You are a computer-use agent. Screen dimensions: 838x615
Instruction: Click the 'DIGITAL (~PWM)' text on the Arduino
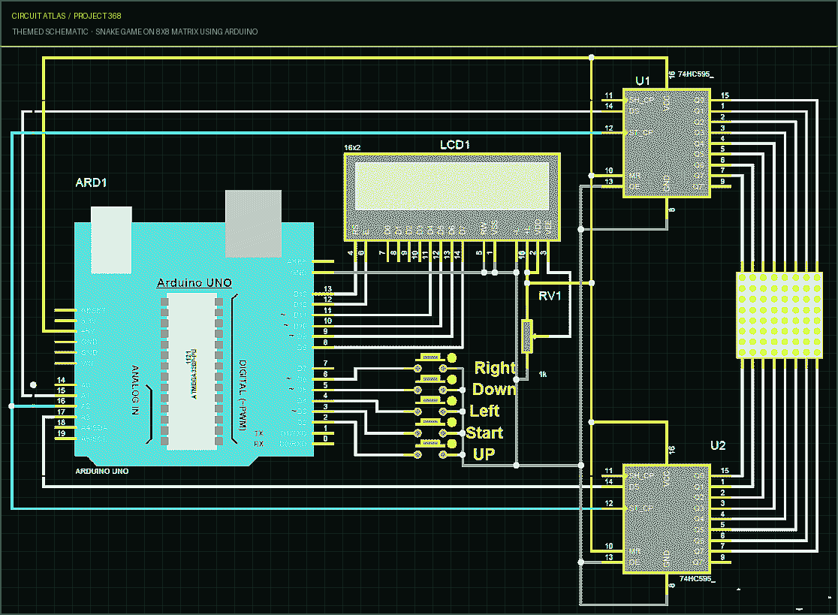tap(242, 396)
